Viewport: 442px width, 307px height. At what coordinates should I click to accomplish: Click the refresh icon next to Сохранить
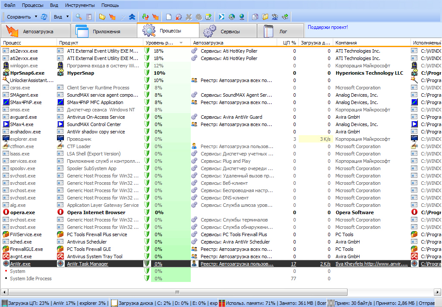tap(44, 17)
